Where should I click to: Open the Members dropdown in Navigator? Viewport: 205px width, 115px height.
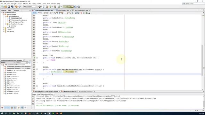[8, 63]
